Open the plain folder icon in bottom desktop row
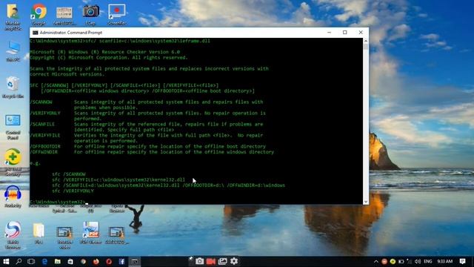 [39, 232]
